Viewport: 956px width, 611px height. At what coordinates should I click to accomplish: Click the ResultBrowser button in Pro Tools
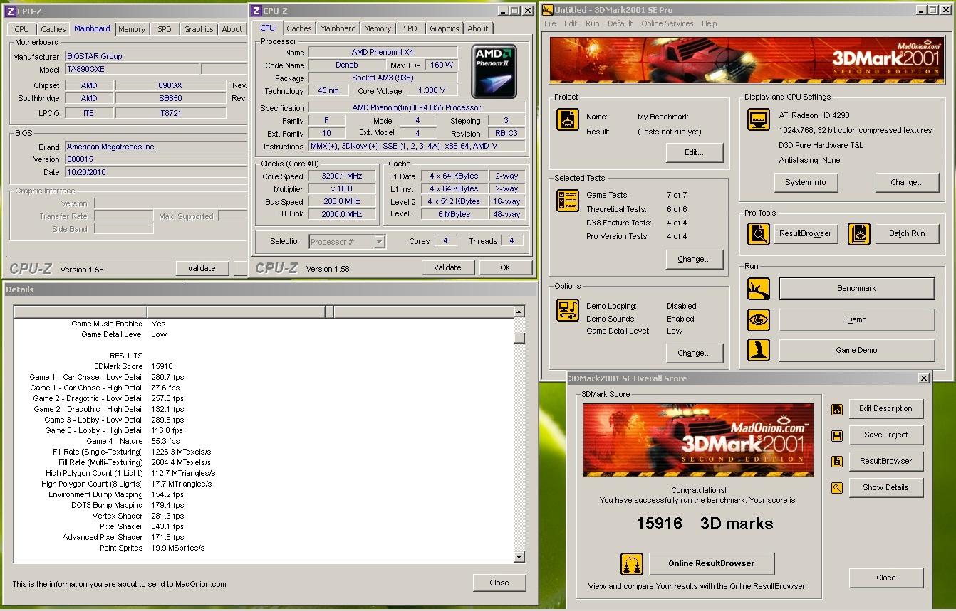(x=806, y=233)
